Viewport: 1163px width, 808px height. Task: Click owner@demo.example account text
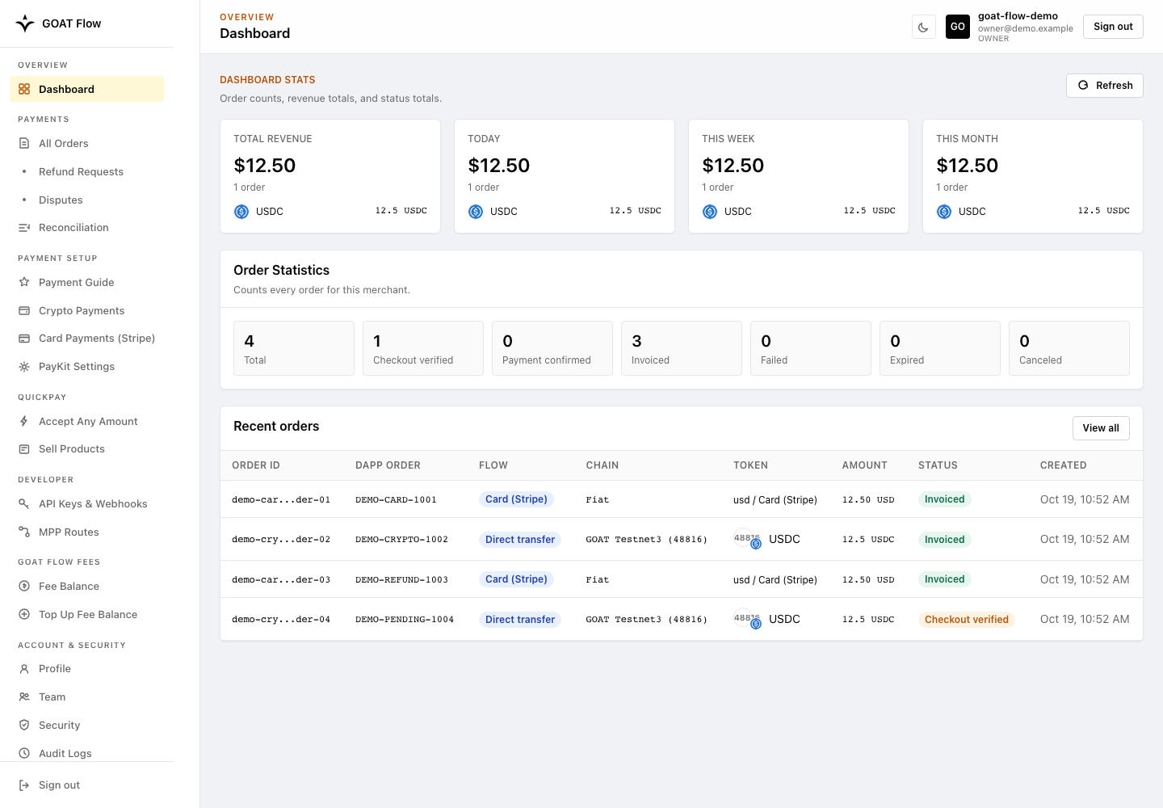click(x=1026, y=28)
